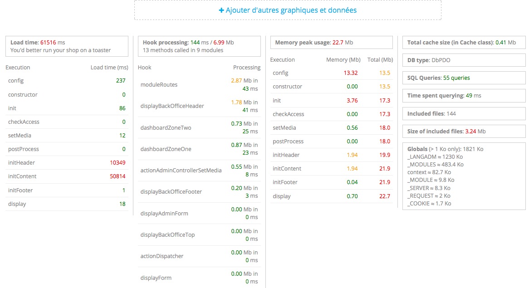Select the moduleRoutes hook row
529x288 pixels.
click(199, 85)
